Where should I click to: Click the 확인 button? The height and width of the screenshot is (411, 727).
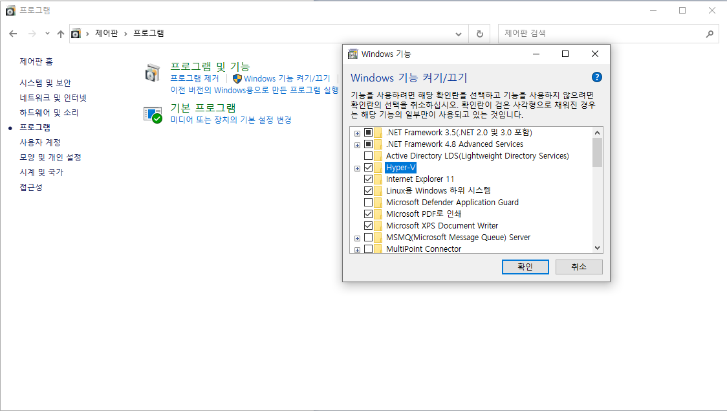click(x=525, y=267)
